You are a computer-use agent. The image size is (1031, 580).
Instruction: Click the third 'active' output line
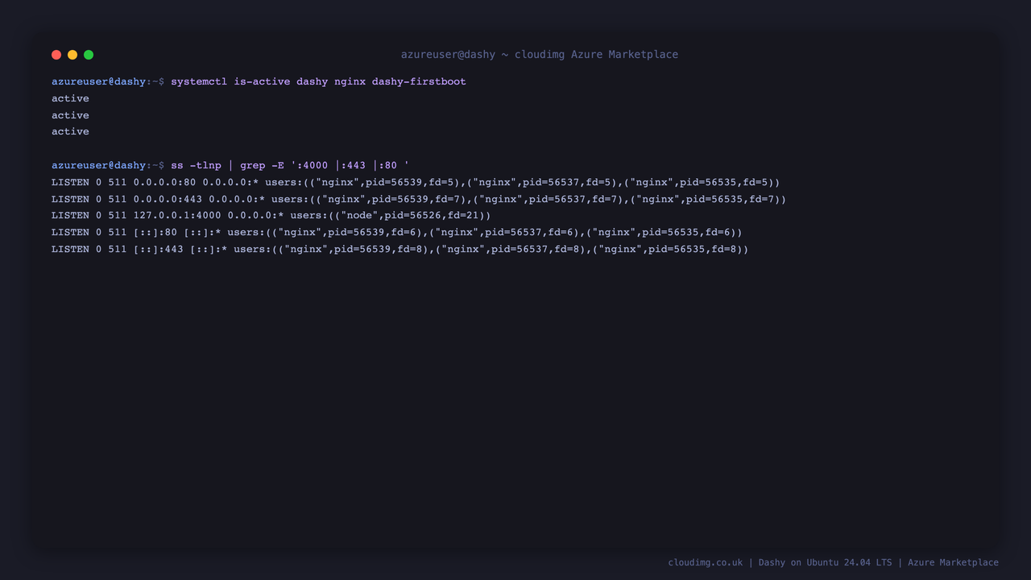70,131
